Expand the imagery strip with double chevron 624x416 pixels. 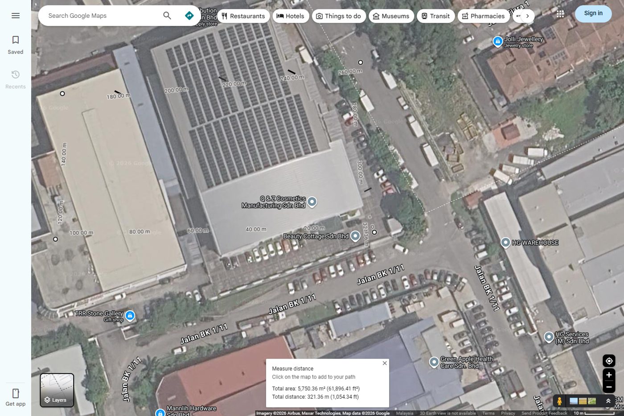(608, 401)
